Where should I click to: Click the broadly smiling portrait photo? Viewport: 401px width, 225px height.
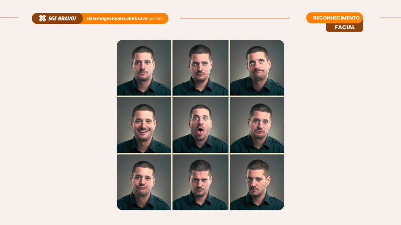pos(144,125)
